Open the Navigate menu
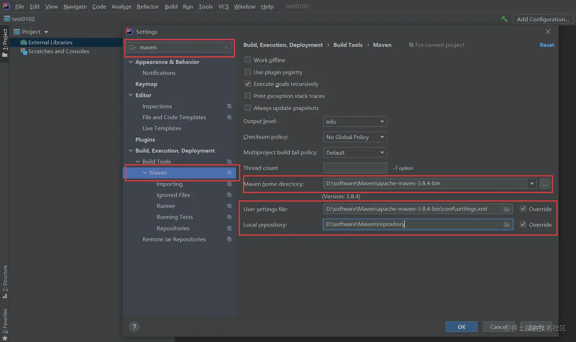This screenshot has height=342, width=576. click(75, 6)
